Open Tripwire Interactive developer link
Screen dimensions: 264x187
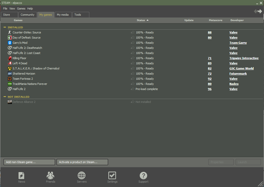pos(244,58)
